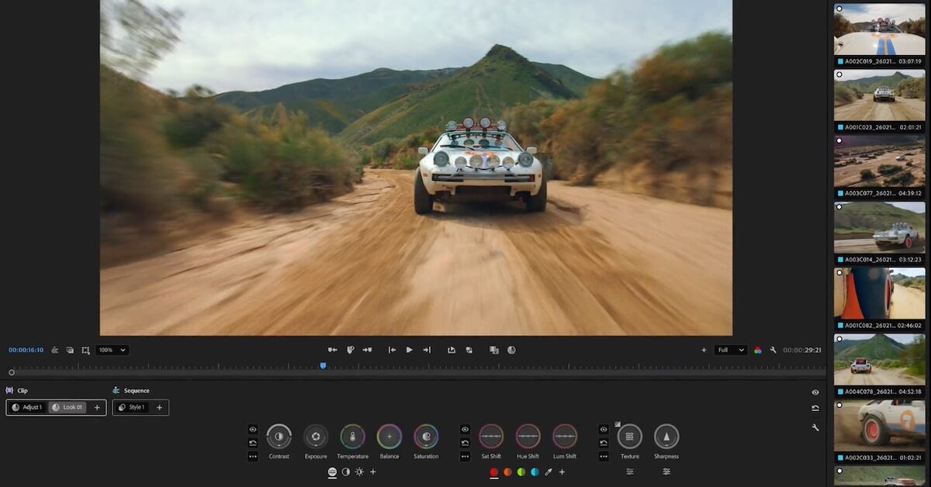Screen dimensions: 931x487
Task: Select the Contrast adjustment dial
Action: coord(279,436)
